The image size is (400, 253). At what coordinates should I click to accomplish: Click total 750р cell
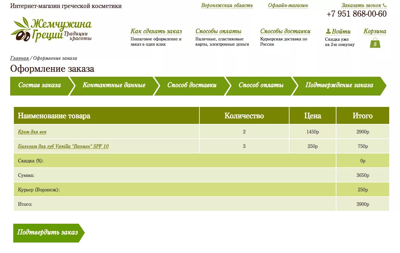click(363, 146)
